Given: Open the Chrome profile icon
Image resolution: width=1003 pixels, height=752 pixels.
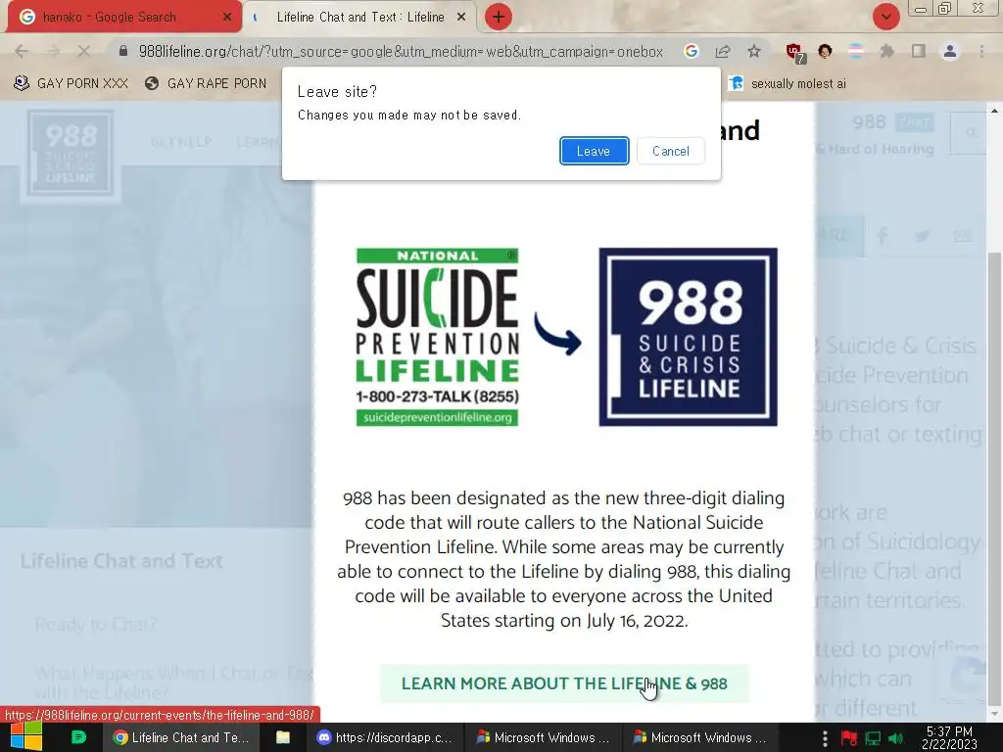Looking at the screenshot, I should [950, 51].
